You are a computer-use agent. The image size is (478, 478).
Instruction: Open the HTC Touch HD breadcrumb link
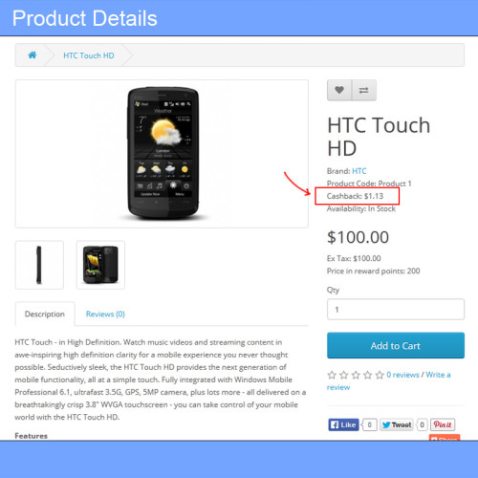point(89,55)
